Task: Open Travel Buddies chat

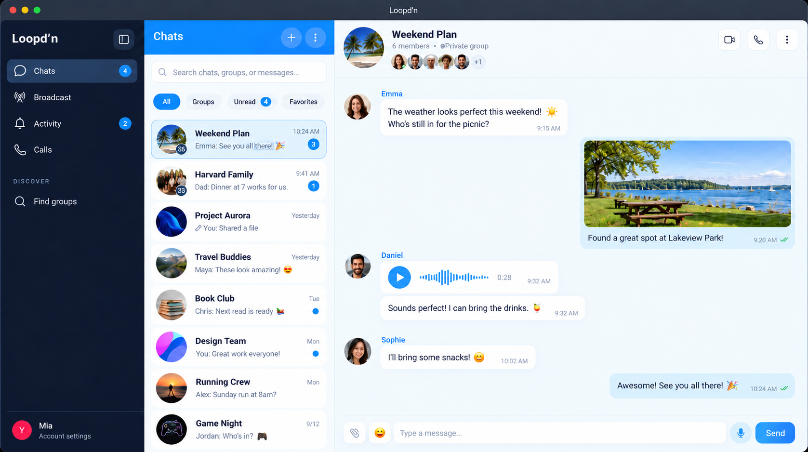Action: 239,263
